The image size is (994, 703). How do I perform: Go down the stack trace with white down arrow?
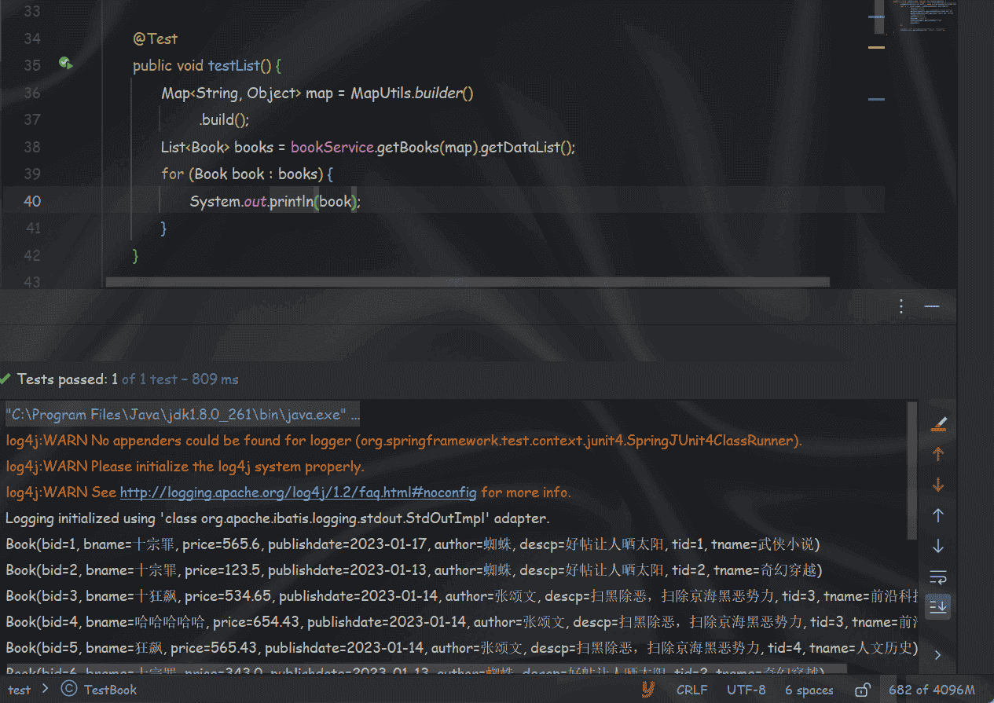point(937,546)
